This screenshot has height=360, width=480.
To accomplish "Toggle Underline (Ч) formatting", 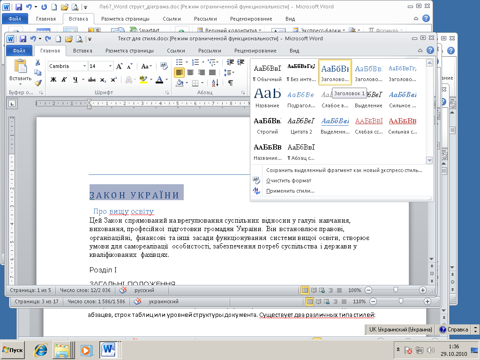I will pyautogui.click(x=75, y=80).
